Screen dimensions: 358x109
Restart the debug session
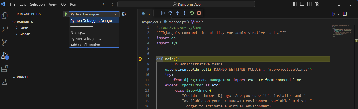click(x=192, y=13)
